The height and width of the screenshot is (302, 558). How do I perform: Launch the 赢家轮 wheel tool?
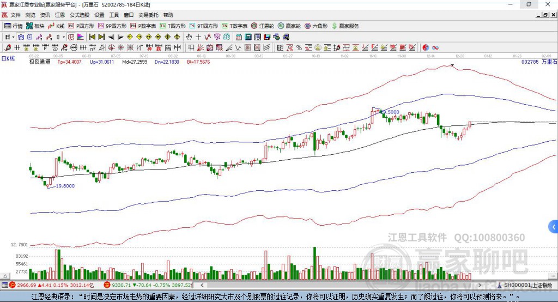coord(289,26)
